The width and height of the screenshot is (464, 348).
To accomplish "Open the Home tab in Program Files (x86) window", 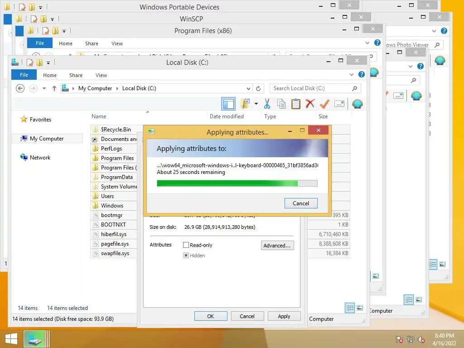I will pyautogui.click(x=66, y=43).
